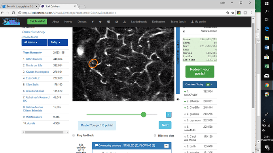Click the browser reload icon
The image size is (273, 153).
pos(13,13)
